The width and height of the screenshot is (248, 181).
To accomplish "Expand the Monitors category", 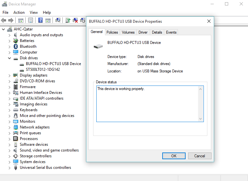I will click(x=10, y=121).
